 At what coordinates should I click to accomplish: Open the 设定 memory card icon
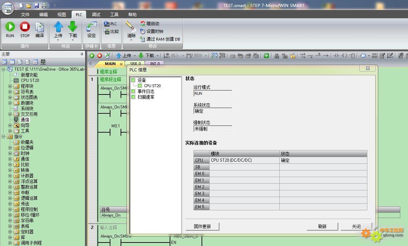[x=91, y=27]
